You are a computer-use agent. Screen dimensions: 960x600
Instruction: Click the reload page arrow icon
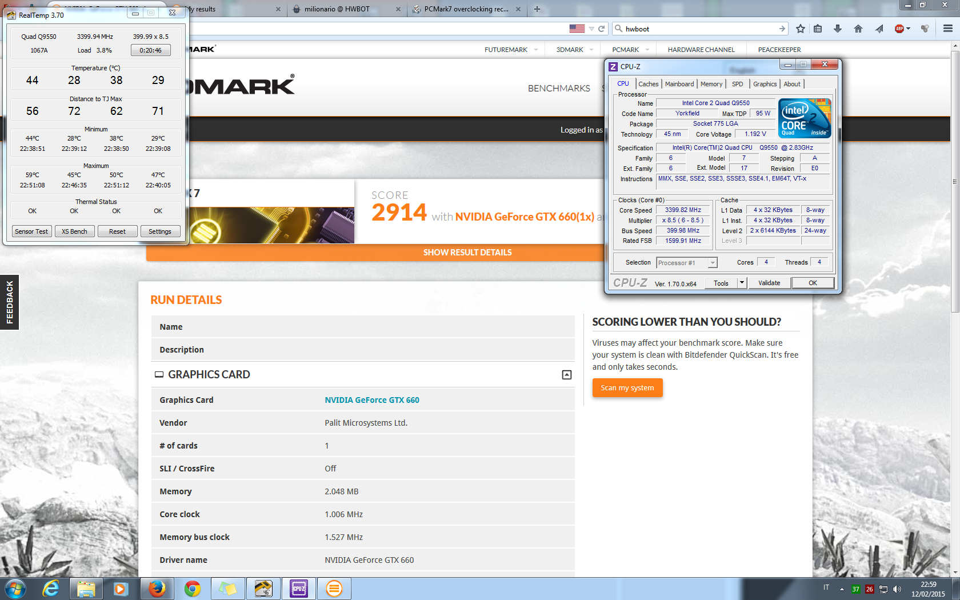(601, 29)
